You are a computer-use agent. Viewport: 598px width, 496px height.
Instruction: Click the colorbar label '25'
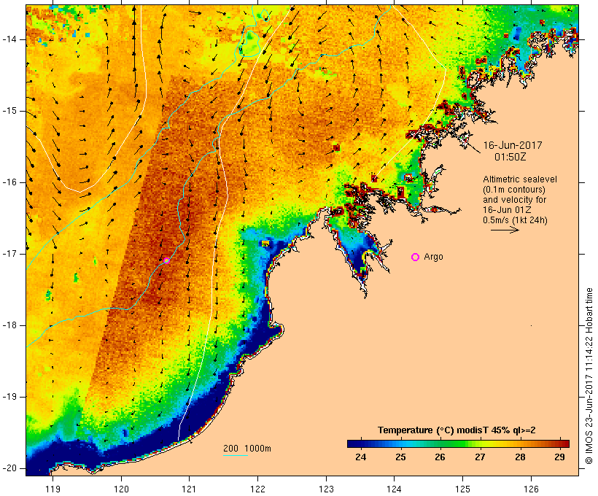click(x=400, y=457)
